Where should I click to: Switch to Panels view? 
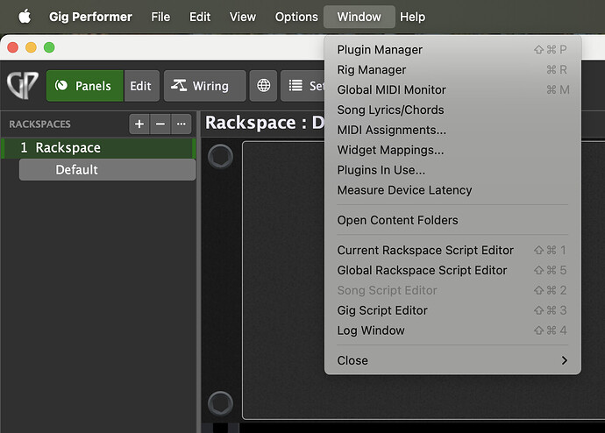point(85,86)
